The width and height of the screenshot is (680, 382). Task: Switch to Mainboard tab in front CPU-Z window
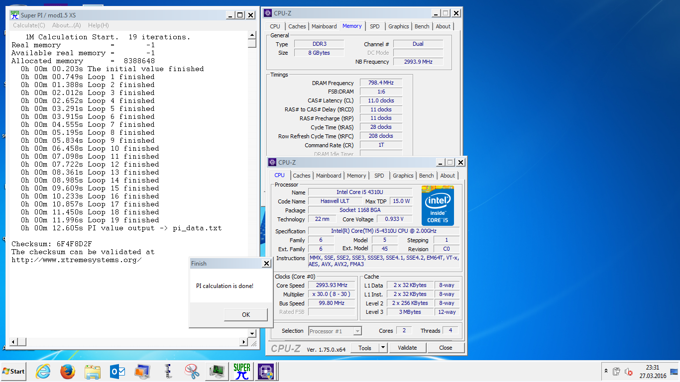click(329, 176)
